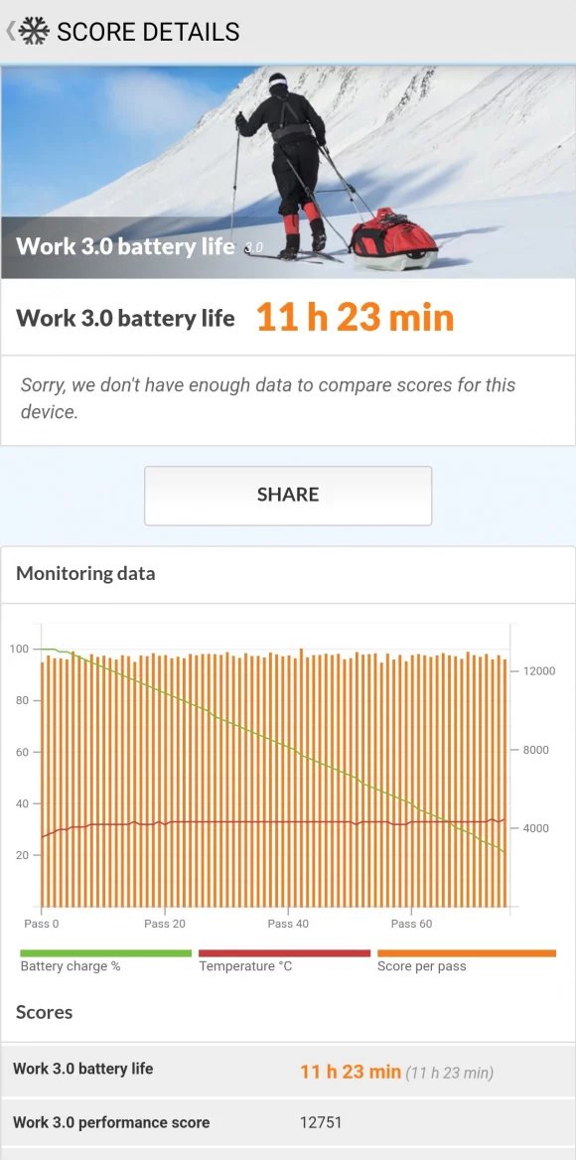This screenshot has height=1160, width=576.
Task: Tap the green Battery charge legend bar
Action: click(99, 950)
